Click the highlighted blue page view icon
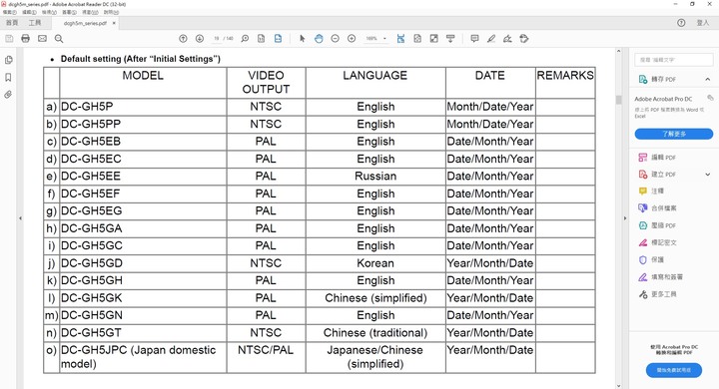The image size is (719, 389). point(278,39)
